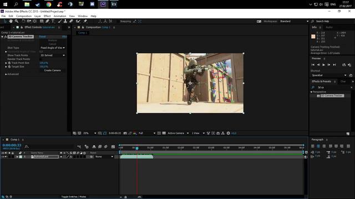The image size is (355, 199).
Task: Toggle Track Point Size stopwatch
Action: pyautogui.click(x=9, y=63)
